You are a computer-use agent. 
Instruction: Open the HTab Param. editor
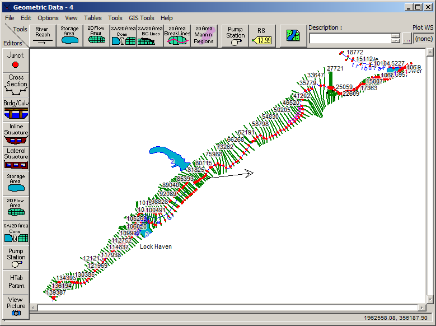16,281
